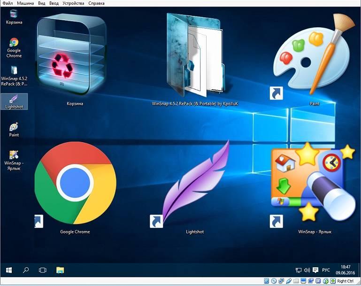Select the small Google Chrome desktop shortcut
Screen dimensions: 361x286
(x=14, y=42)
